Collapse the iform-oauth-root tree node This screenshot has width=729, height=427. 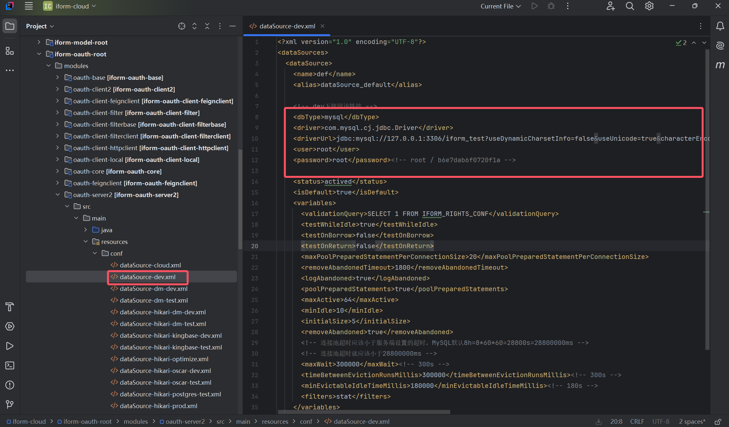(x=39, y=54)
